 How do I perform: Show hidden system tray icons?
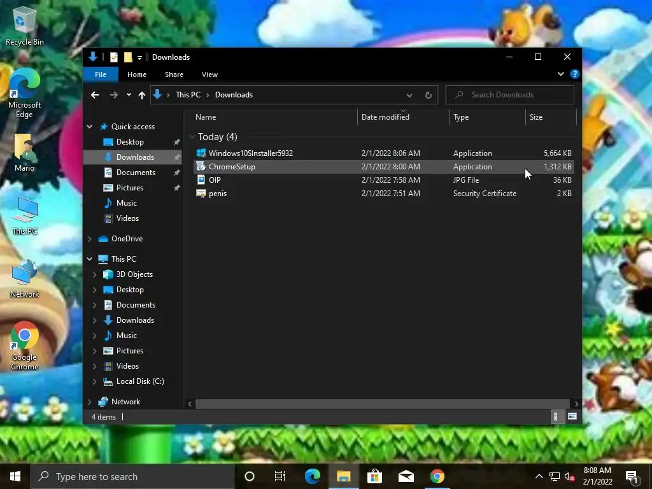click(539, 476)
